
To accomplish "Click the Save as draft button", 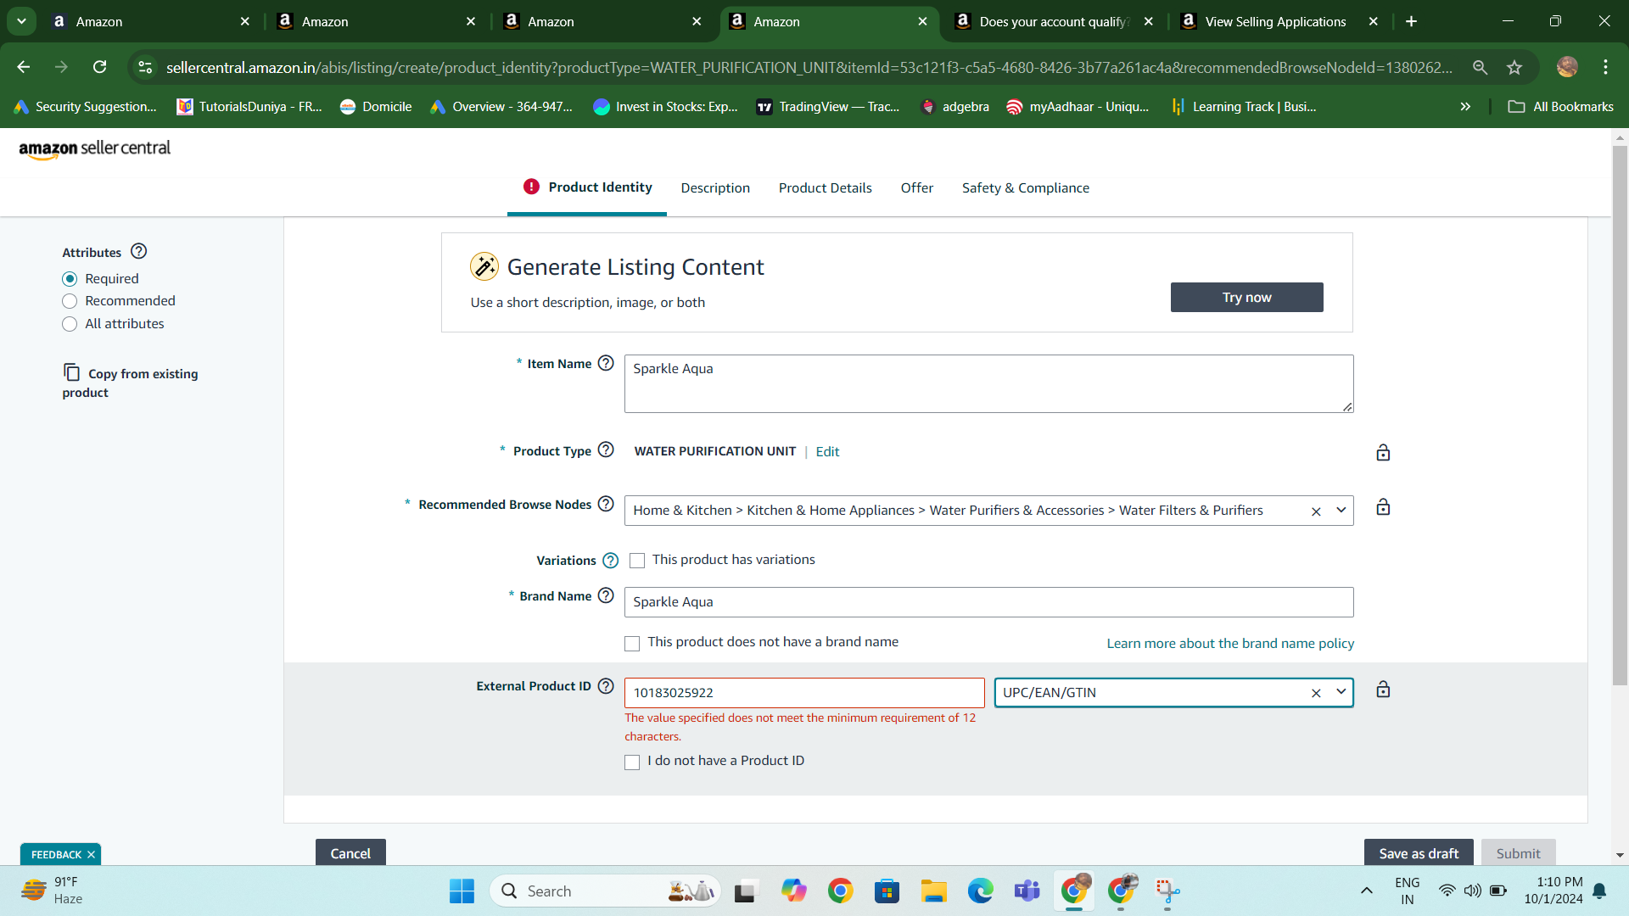I will (x=1419, y=852).
